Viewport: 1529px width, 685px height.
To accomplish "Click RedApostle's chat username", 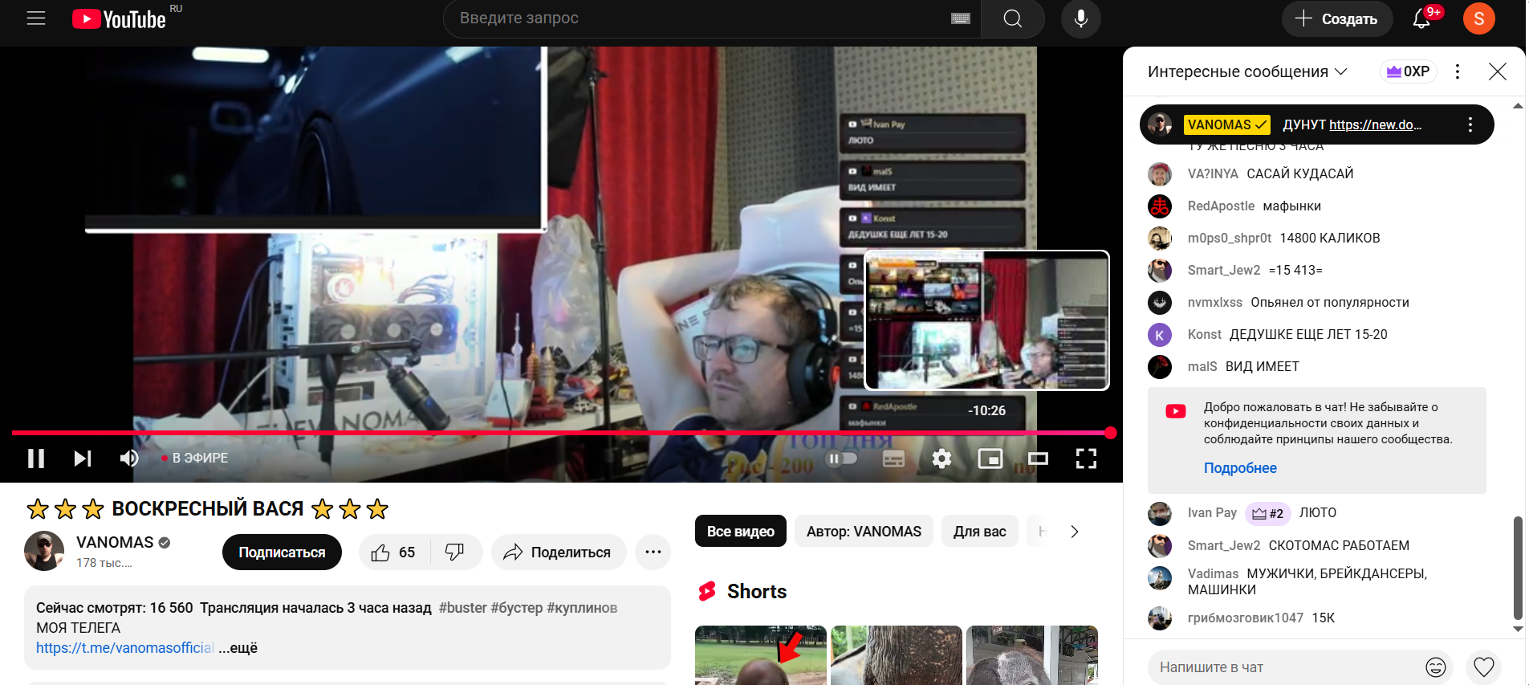I will (1221, 206).
